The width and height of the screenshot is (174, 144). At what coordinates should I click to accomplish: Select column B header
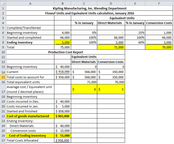click(x=62, y=3)
